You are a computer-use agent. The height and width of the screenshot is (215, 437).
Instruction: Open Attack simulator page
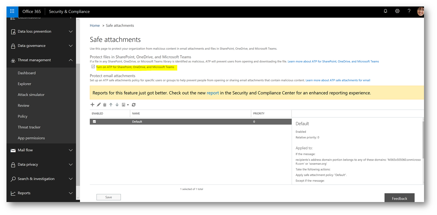coord(31,95)
